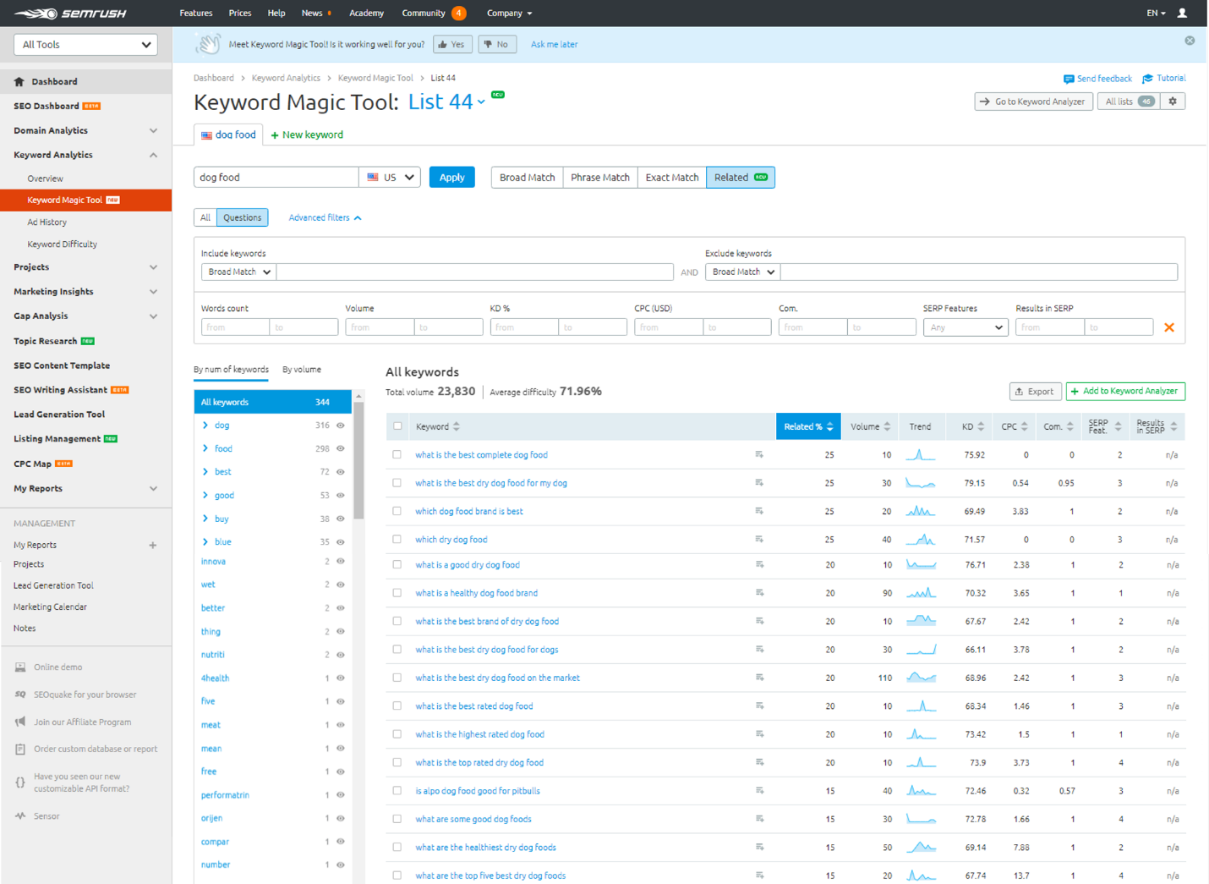
Task: Check 'what is the best complete dog food'
Action: pos(397,455)
